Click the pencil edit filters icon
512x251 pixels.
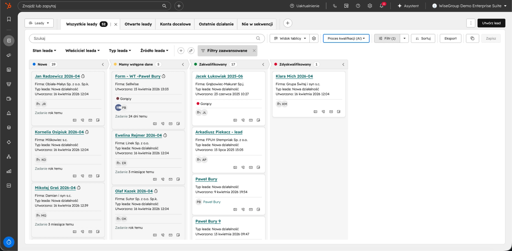coord(191,51)
